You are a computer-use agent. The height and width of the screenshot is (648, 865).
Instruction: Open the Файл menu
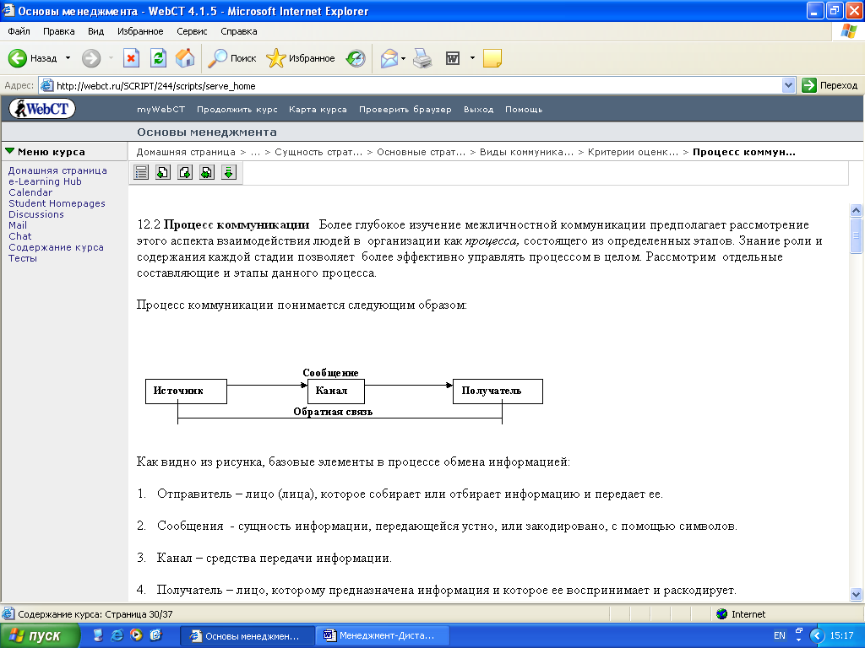(x=19, y=31)
